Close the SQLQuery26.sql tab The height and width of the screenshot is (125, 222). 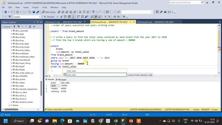coord(134,22)
